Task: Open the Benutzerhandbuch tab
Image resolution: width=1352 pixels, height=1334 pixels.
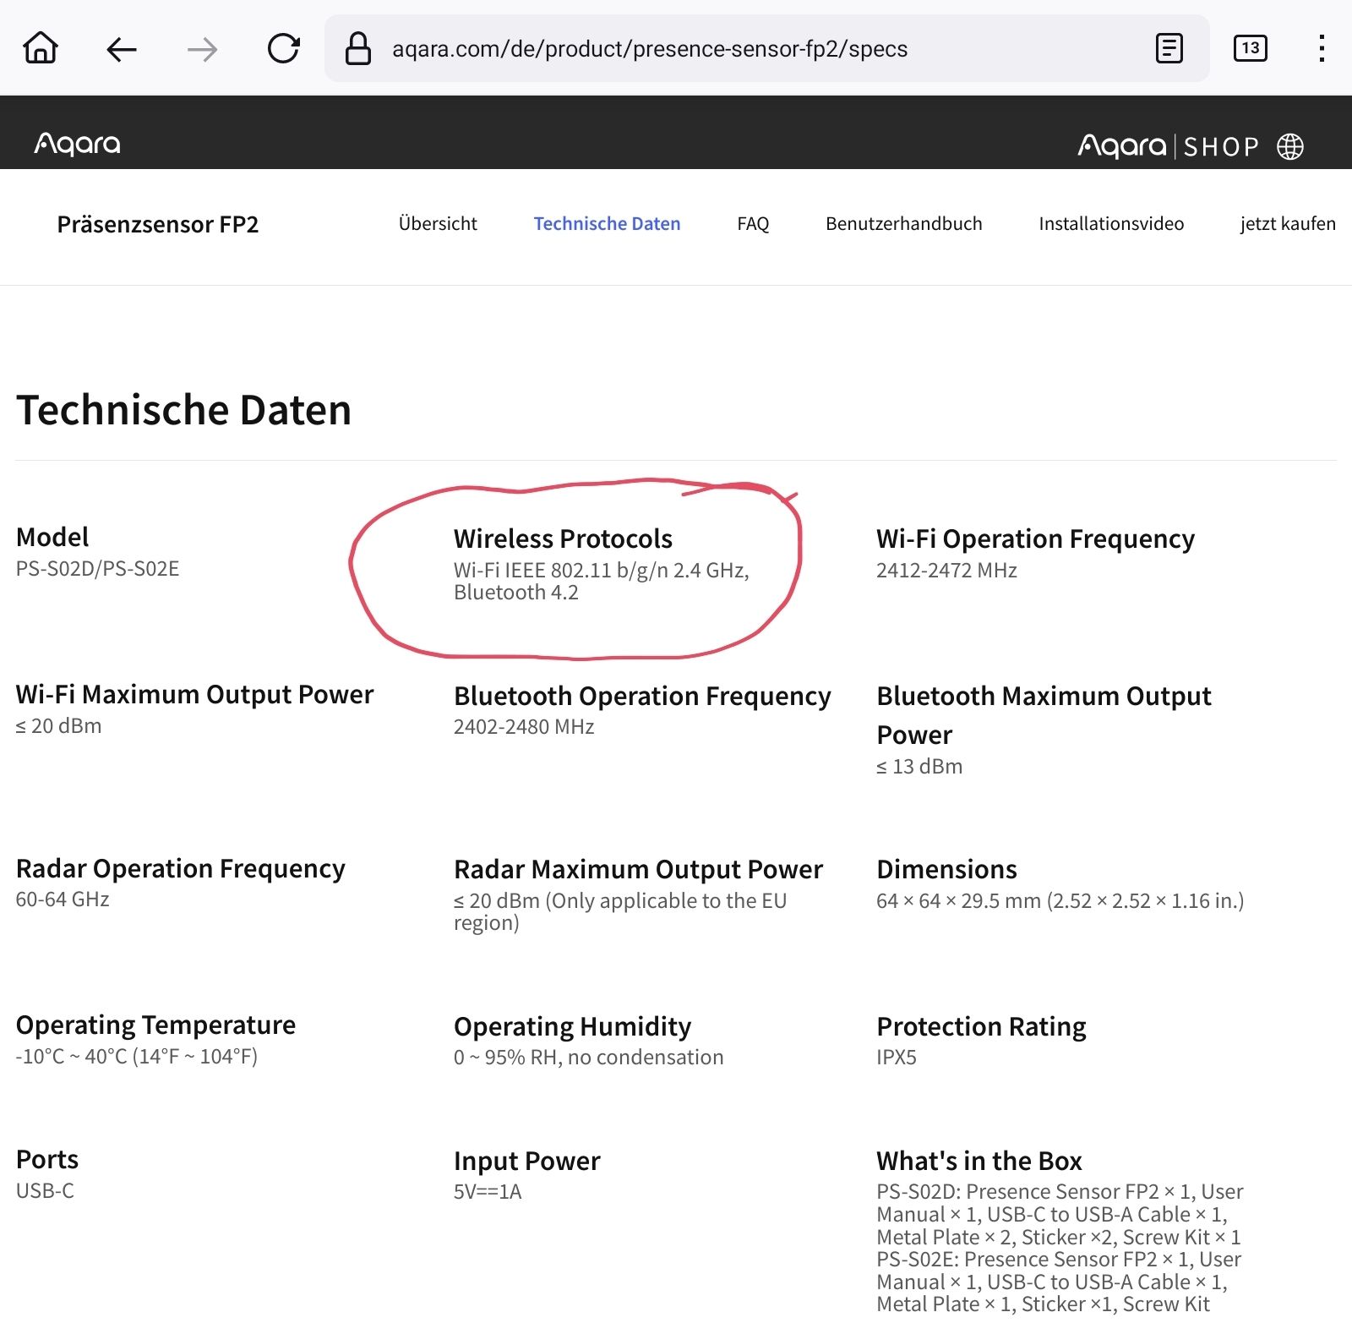Action: coord(904,223)
